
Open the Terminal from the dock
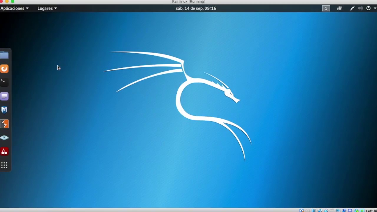point(4,82)
